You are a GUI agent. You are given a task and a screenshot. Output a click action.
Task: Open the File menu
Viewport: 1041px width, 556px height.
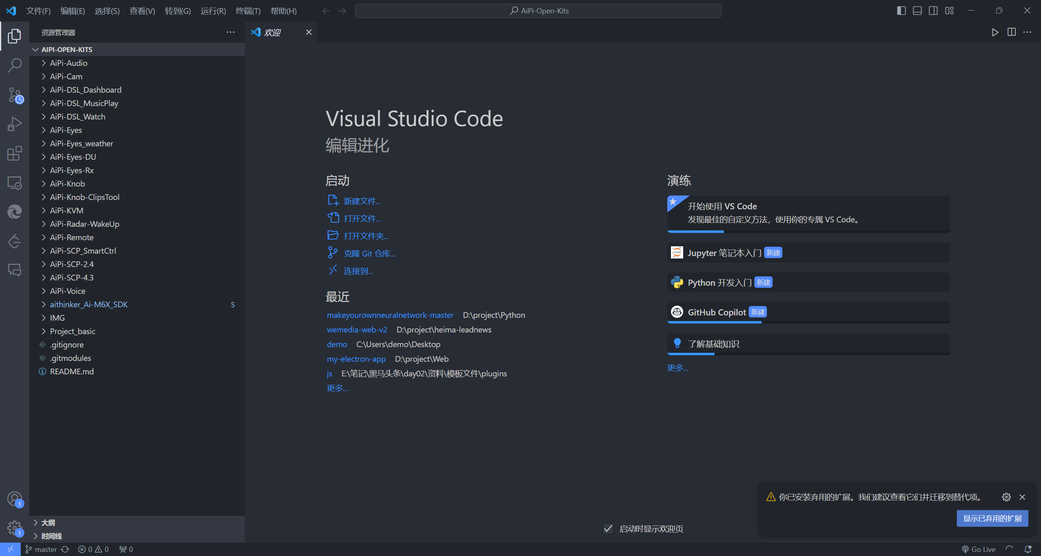tap(38, 11)
